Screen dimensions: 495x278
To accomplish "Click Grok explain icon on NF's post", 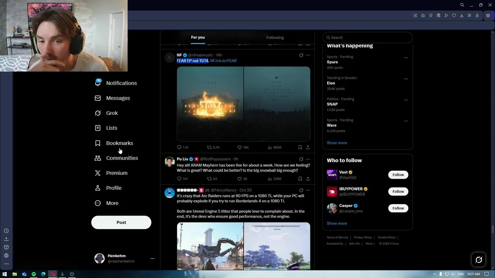I will pos(301,55).
